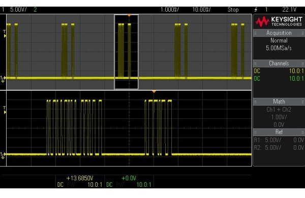Select channel 2 indicator in top bar
The image size is (305, 198).
35,10
